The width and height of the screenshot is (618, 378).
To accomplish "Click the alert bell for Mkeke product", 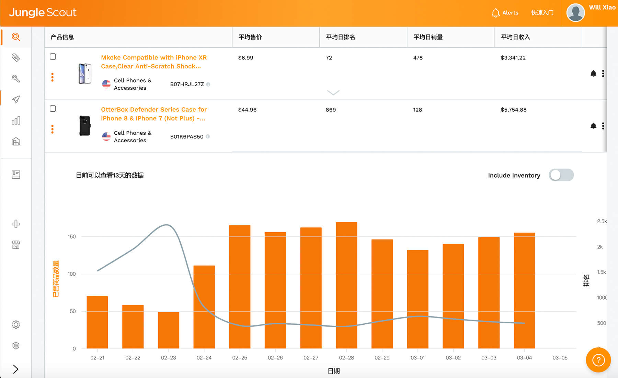I will pos(593,73).
